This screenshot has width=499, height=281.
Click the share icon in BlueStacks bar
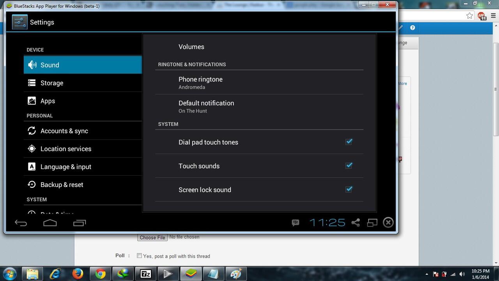(x=356, y=222)
